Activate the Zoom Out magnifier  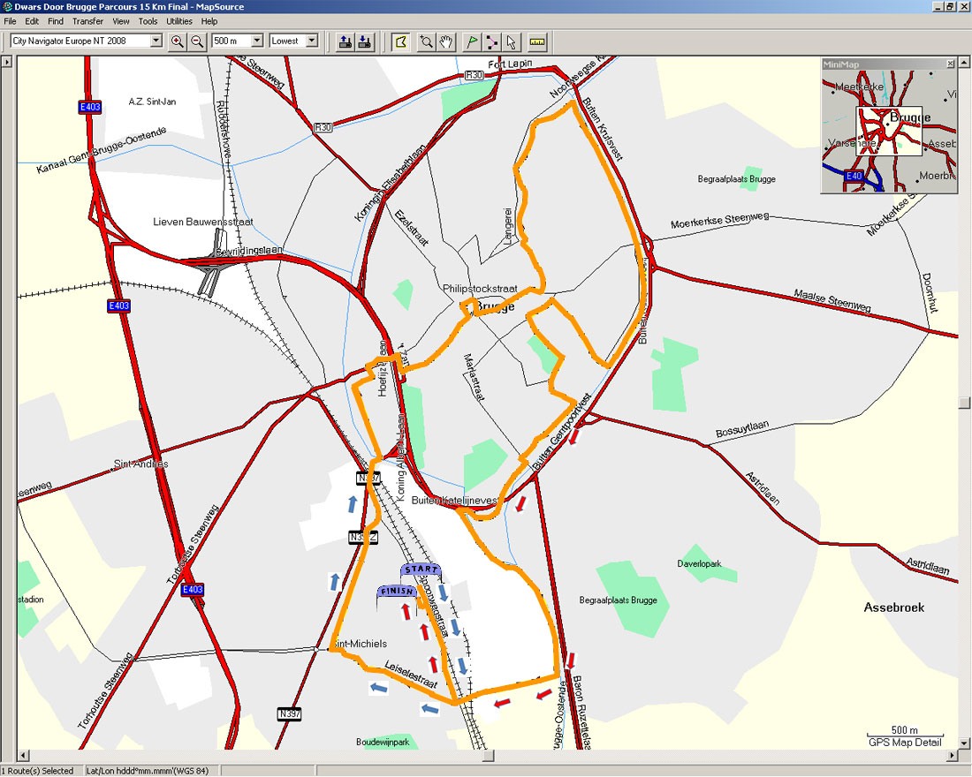[x=196, y=41]
